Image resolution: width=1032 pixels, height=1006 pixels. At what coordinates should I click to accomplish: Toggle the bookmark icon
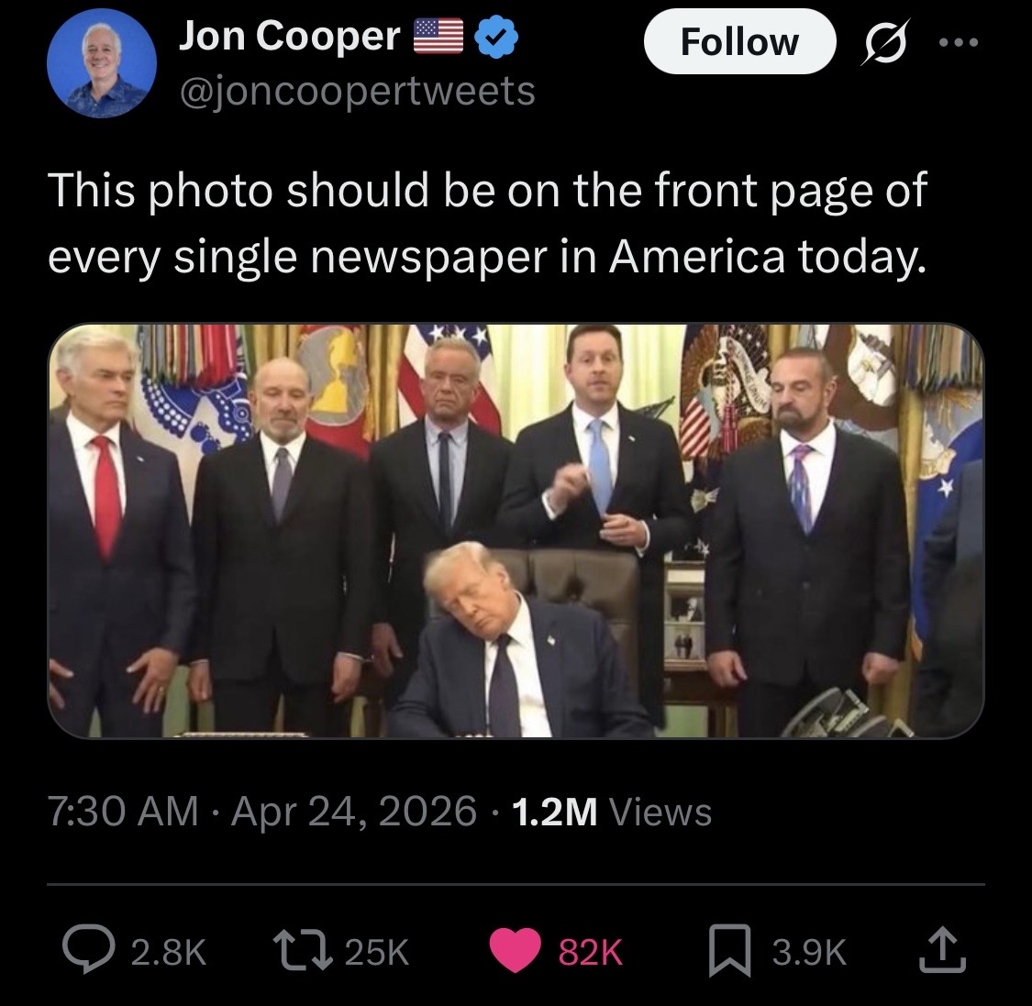tap(730, 951)
